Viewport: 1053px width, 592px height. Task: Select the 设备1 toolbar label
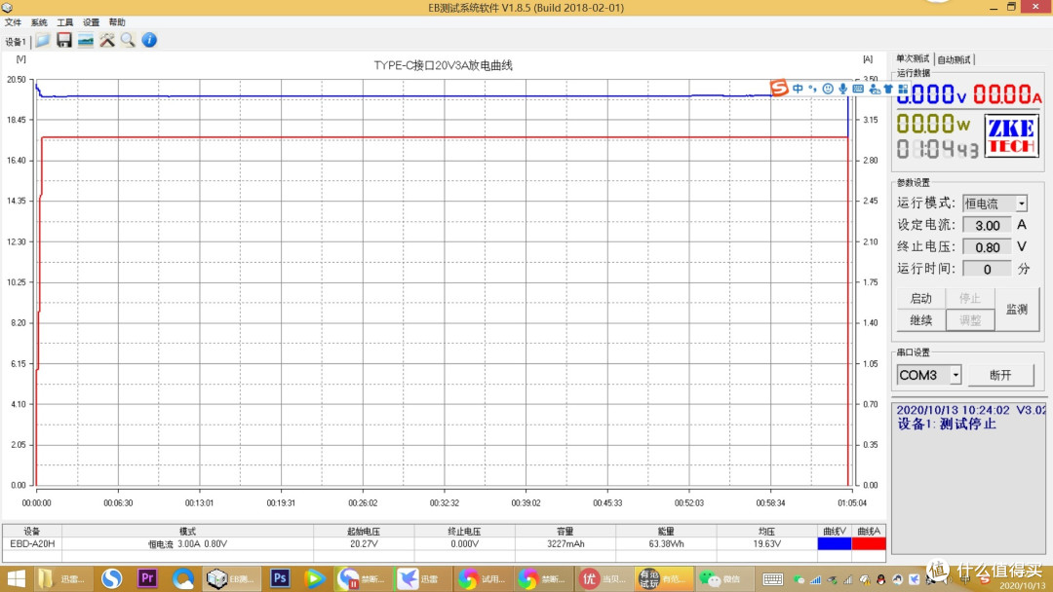pos(16,42)
